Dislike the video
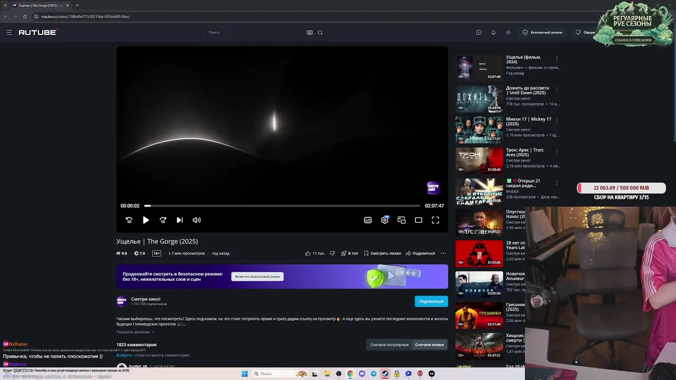Screen dimensions: 676x380 tap(332, 253)
